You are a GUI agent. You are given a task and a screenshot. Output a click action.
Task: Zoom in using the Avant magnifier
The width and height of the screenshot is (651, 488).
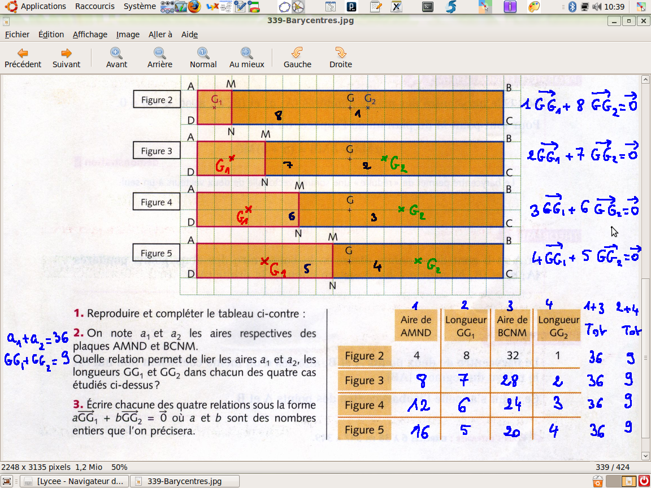pos(116,53)
